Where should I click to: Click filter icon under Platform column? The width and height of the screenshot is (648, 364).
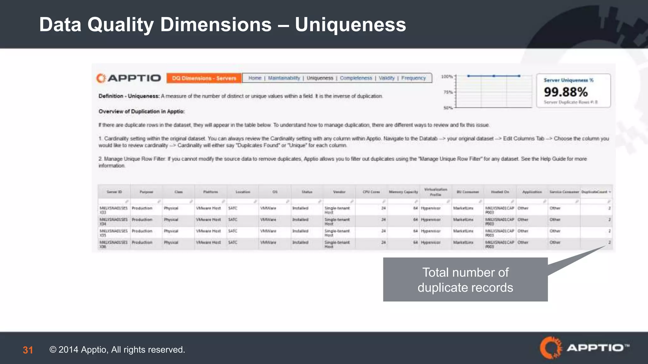[223, 201]
